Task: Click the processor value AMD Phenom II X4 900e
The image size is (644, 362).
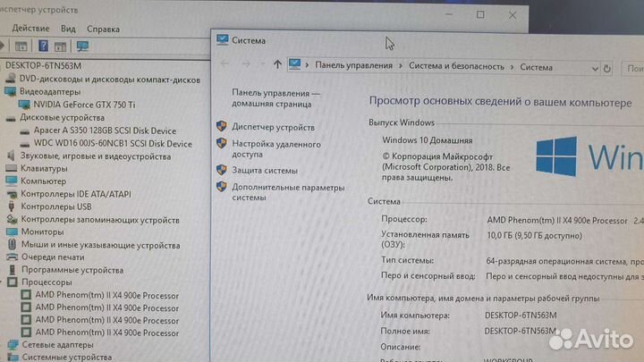Action: [x=557, y=221]
